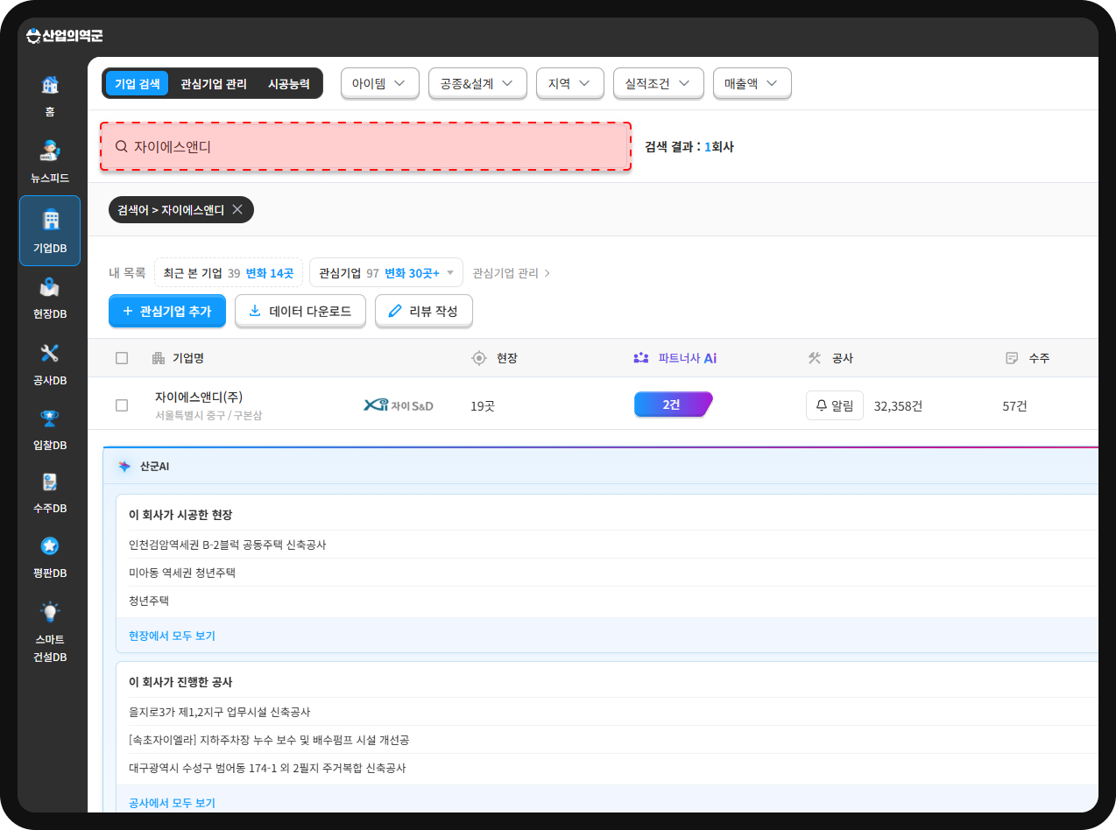Screen dimensions: 1116x830
Task: Open the 뉴스피드 sidebar icon
Action: [50, 151]
